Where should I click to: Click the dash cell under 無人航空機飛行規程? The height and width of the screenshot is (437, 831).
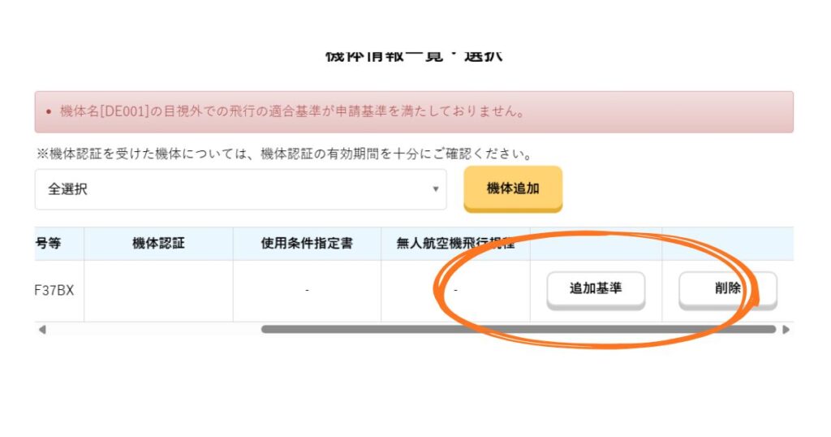pyautogui.click(x=455, y=289)
